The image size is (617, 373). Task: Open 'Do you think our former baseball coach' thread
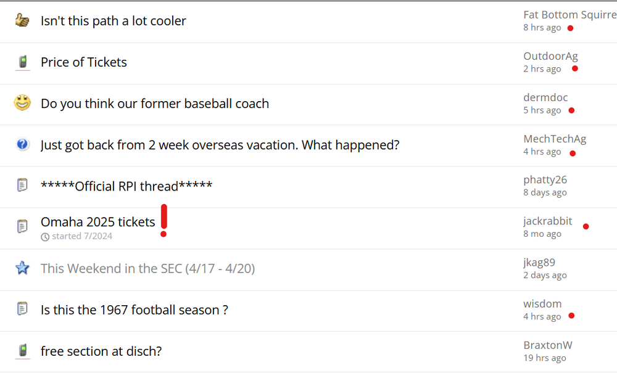point(155,104)
